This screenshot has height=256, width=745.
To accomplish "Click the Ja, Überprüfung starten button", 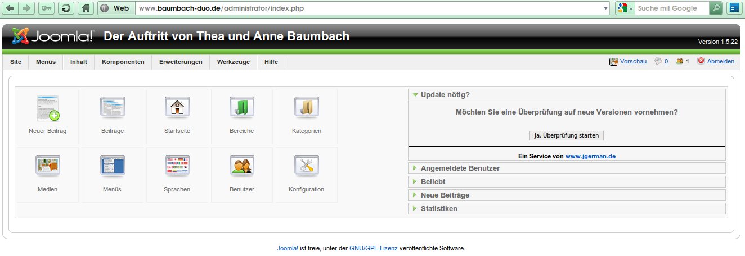I will click(567, 136).
